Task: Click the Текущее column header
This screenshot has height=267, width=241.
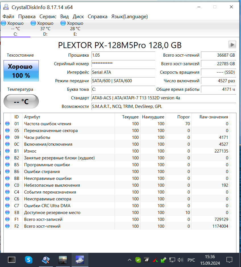Action: 128,117
